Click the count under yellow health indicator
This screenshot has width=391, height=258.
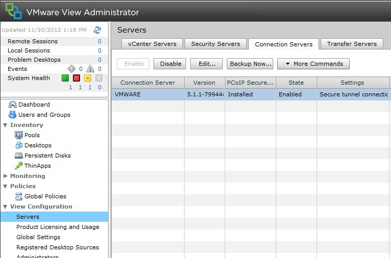[90, 87]
